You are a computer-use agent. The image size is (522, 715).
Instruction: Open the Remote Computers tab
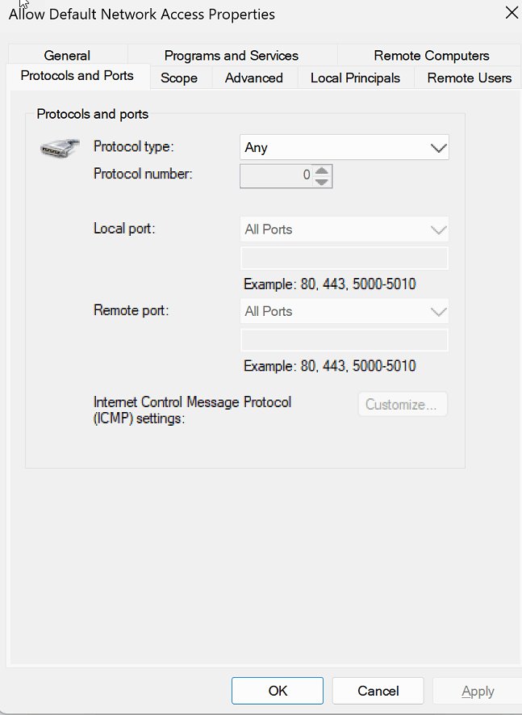431,55
